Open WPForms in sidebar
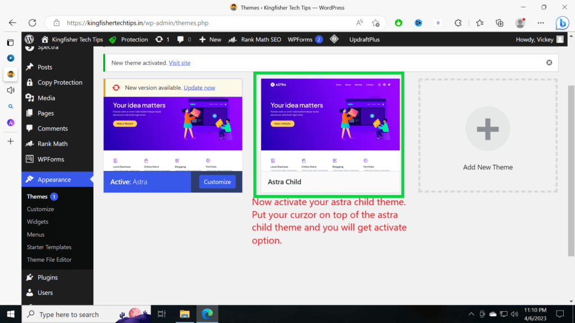Image resolution: width=575 pixels, height=323 pixels. [x=57, y=159]
